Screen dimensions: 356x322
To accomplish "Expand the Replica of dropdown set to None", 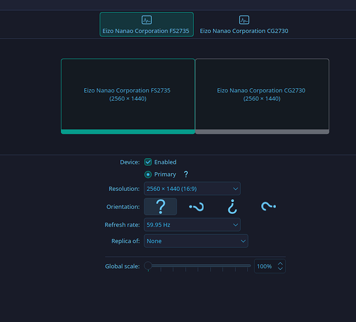I will click(x=196, y=241).
